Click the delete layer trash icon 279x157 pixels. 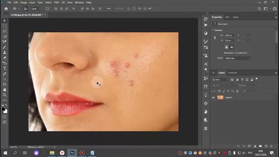(x=271, y=146)
